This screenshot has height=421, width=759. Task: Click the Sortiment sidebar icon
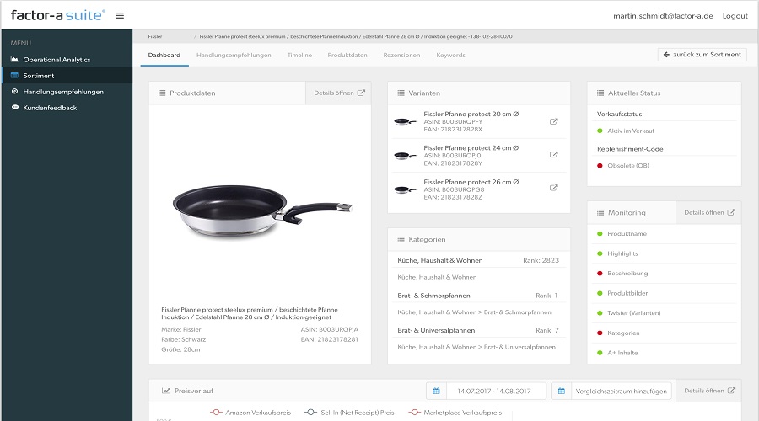click(x=14, y=76)
